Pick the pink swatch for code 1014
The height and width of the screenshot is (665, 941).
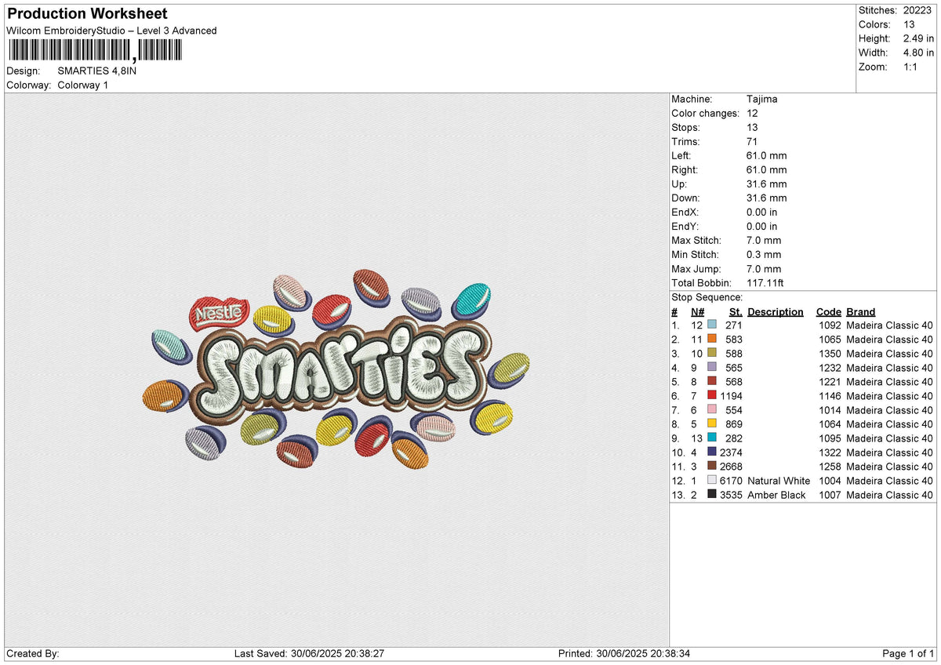click(712, 409)
